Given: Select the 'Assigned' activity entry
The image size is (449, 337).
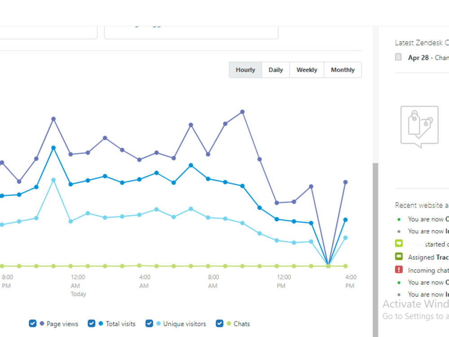Looking at the screenshot, I should point(428,257).
